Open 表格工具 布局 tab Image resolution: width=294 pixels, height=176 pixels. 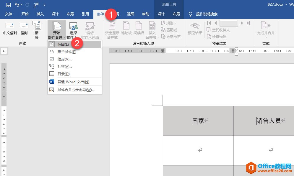tap(176, 14)
